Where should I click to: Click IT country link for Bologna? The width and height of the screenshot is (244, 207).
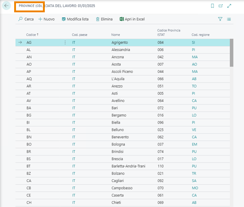click(x=74, y=144)
